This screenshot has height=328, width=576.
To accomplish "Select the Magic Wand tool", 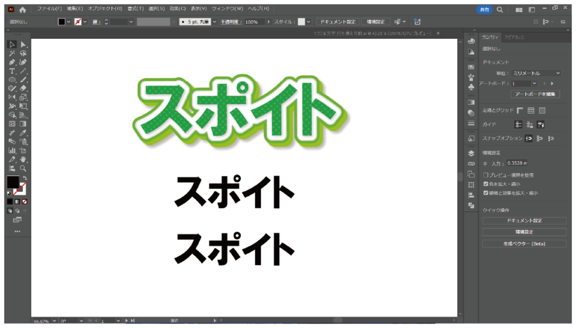I will 12,53.
